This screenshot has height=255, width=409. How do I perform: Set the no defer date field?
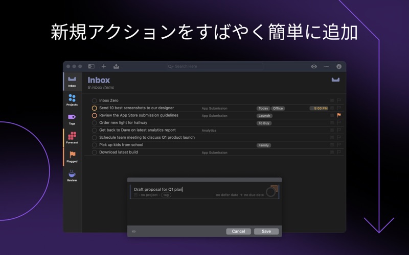[227, 195]
